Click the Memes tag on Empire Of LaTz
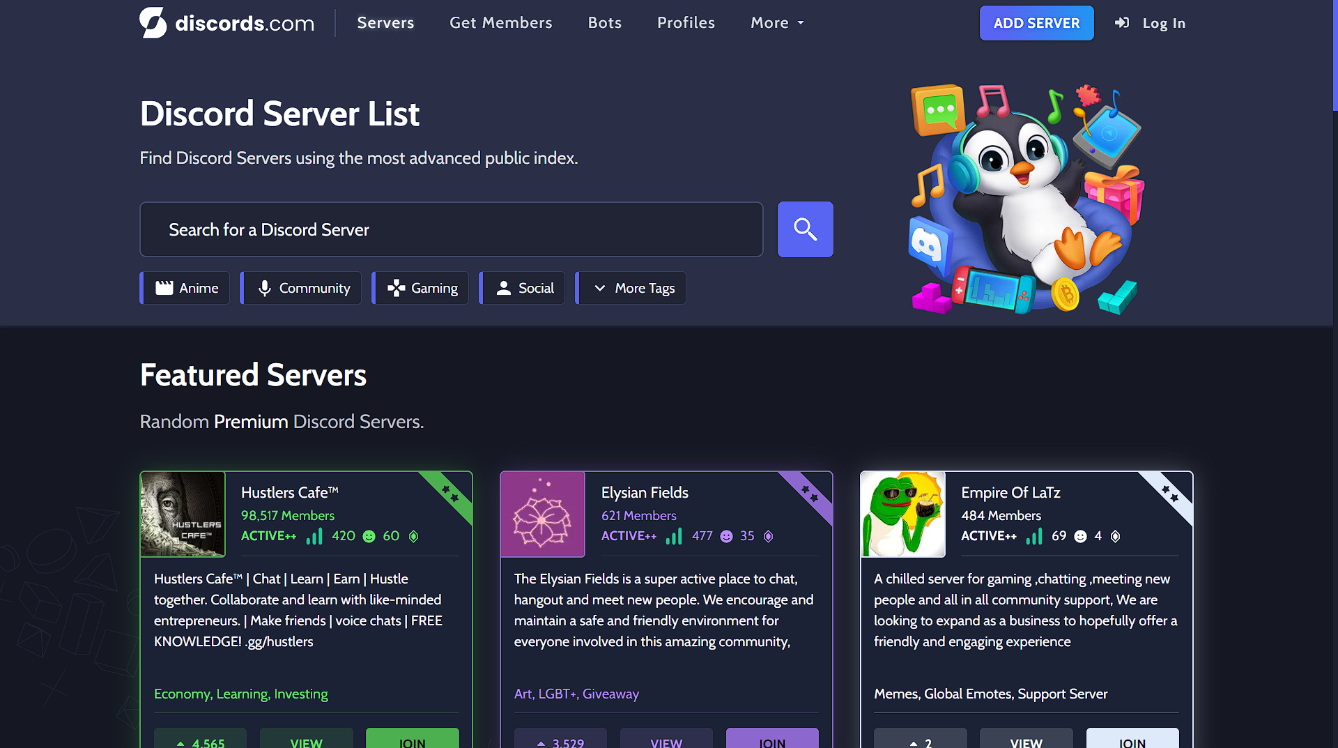 (896, 694)
